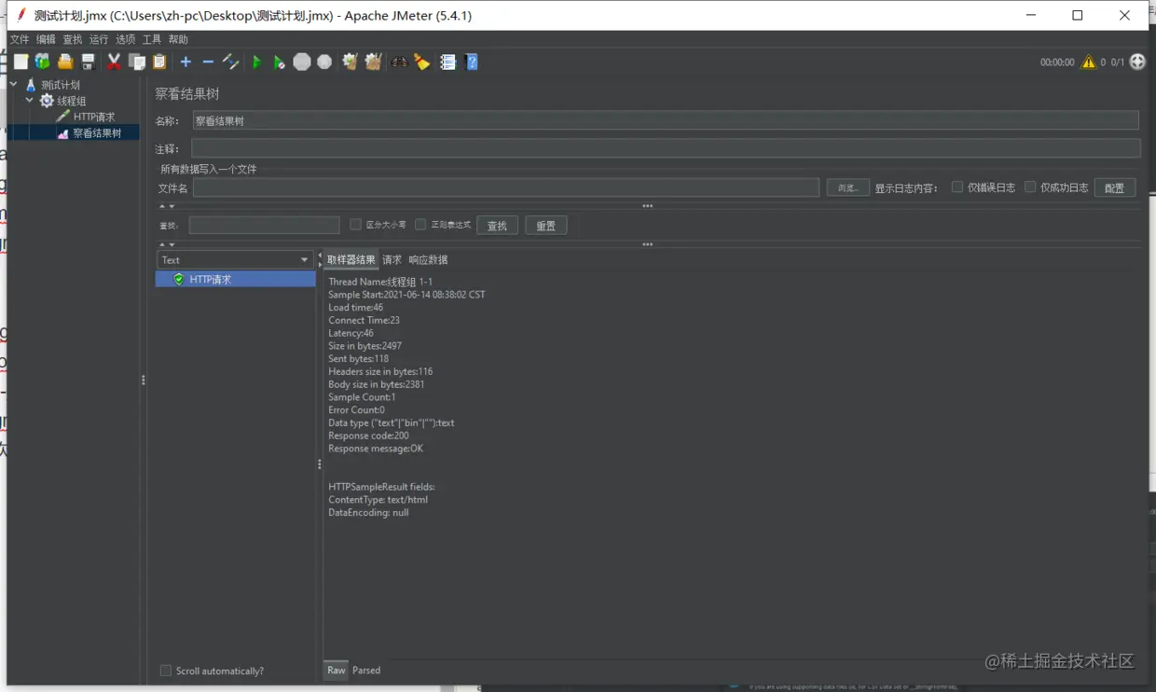Toggle the 正则表达式 checkbox

(420, 224)
